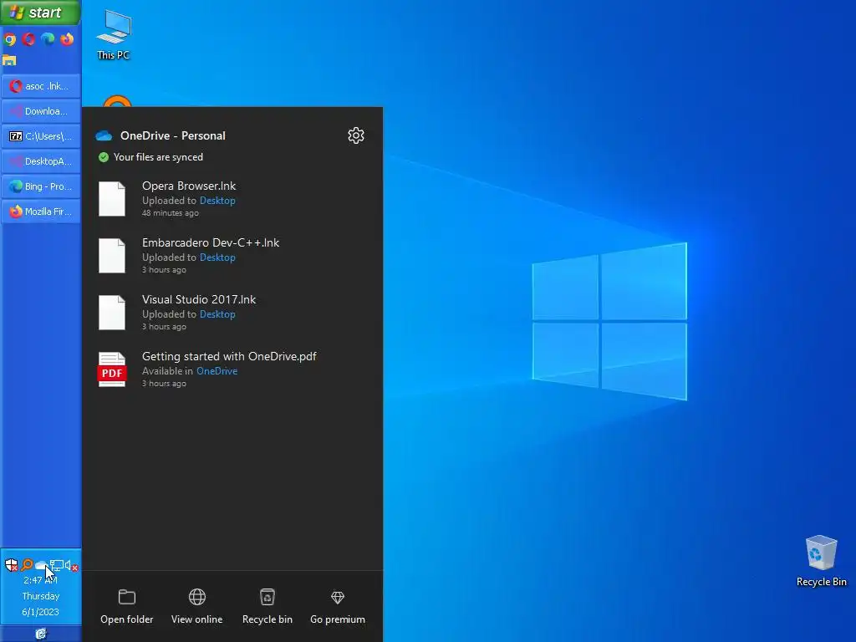856x642 pixels.
Task: Click the Visual Studio 2017.lnk file icon
Action: 112,313
